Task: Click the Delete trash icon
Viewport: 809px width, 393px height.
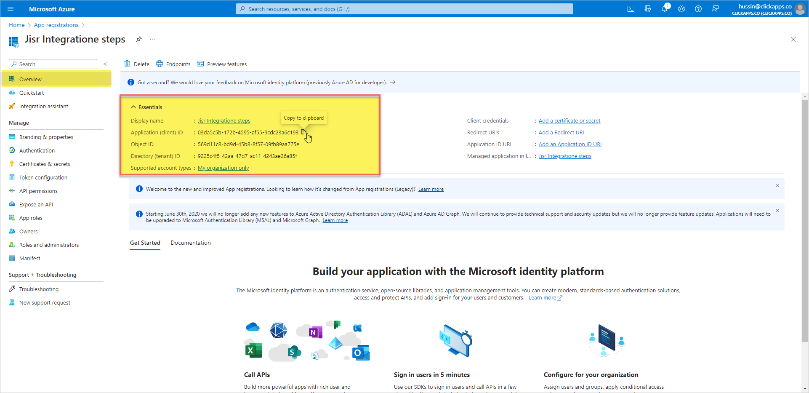Action: point(127,64)
